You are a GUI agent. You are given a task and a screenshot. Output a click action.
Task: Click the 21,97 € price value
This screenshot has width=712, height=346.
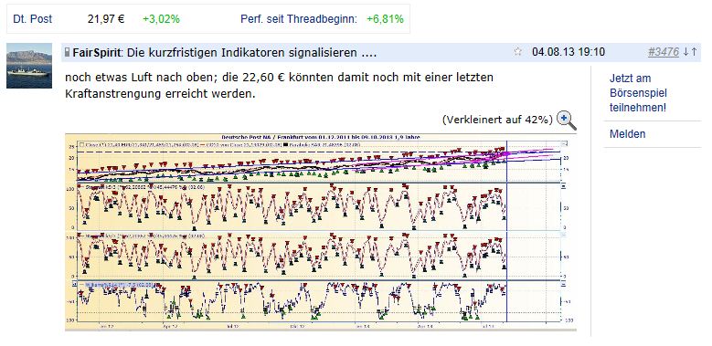(x=106, y=19)
